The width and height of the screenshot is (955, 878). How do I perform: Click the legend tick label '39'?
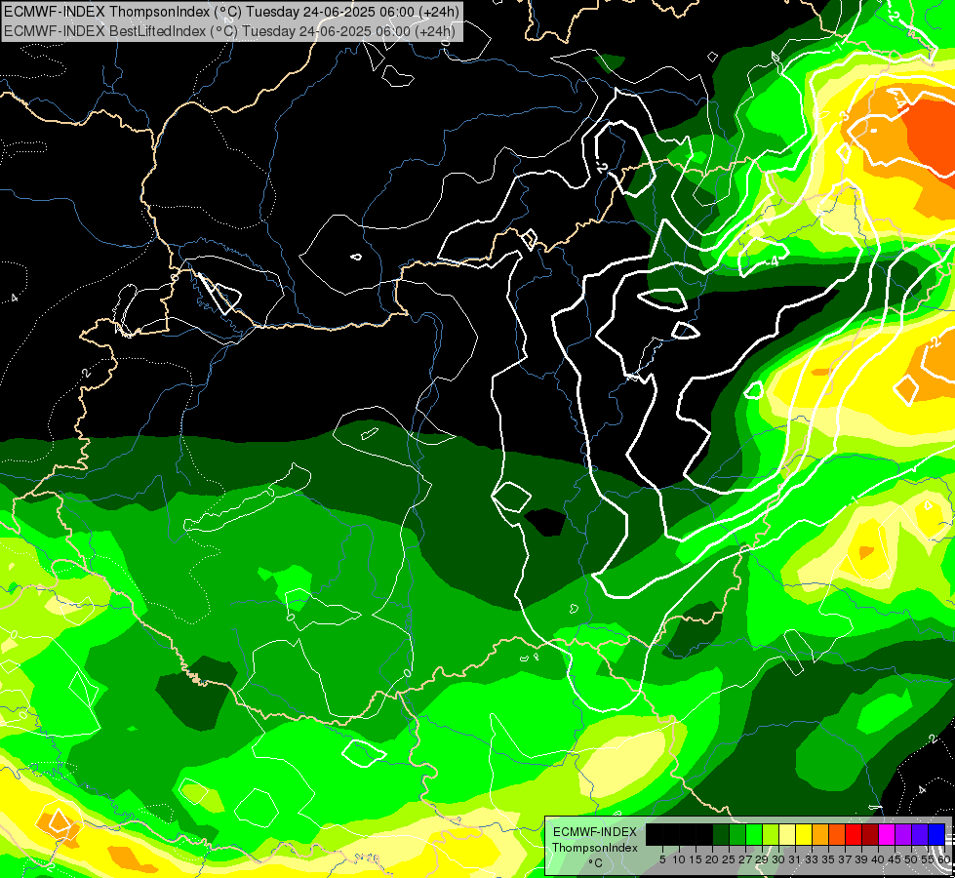pos(861,859)
